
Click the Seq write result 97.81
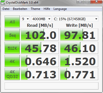(x=79, y=35)
